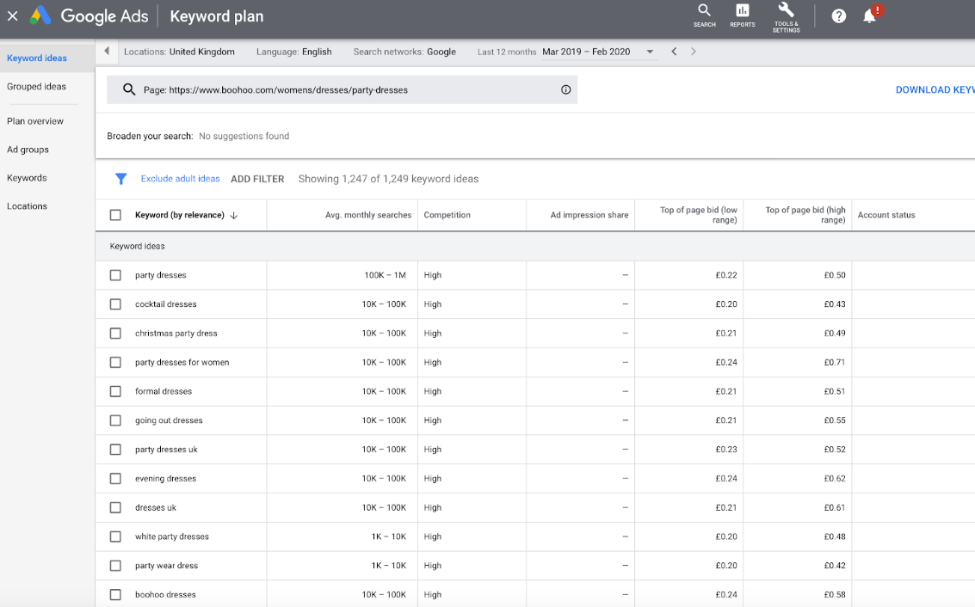Click the 'cocktail dresses' keyword text
This screenshot has height=607, width=975.
165,304
